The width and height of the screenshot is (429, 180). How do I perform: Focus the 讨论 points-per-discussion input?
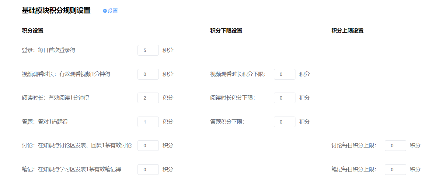coord(148,145)
